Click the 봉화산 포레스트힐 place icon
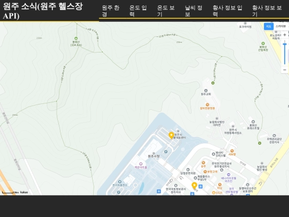The image size is (289, 217). click(x=253, y=122)
